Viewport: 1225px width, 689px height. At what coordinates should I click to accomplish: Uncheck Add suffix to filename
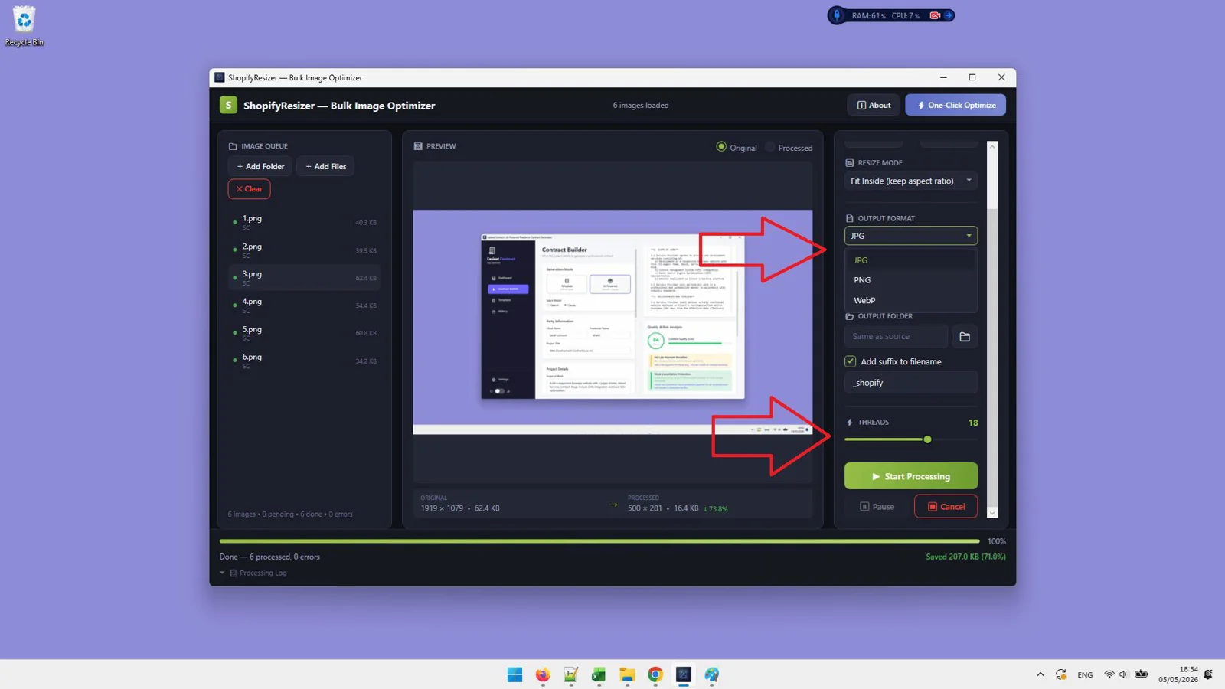tap(850, 361)
